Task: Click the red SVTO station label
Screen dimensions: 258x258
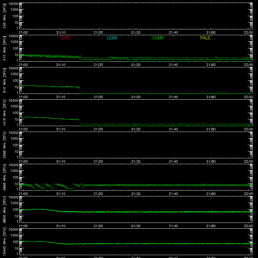Action: pyautogui.click(x=65, y=38)
